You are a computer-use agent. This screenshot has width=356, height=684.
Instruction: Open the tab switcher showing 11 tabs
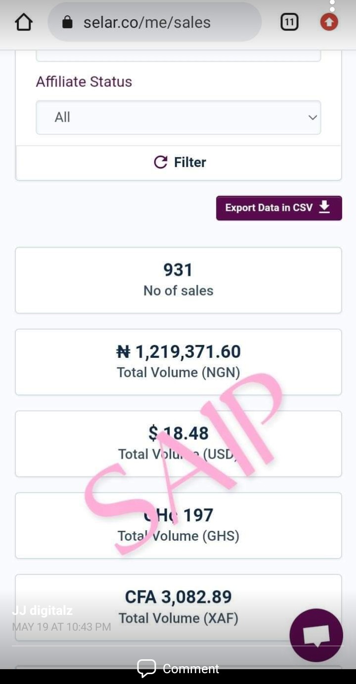[x=289, y=22]
